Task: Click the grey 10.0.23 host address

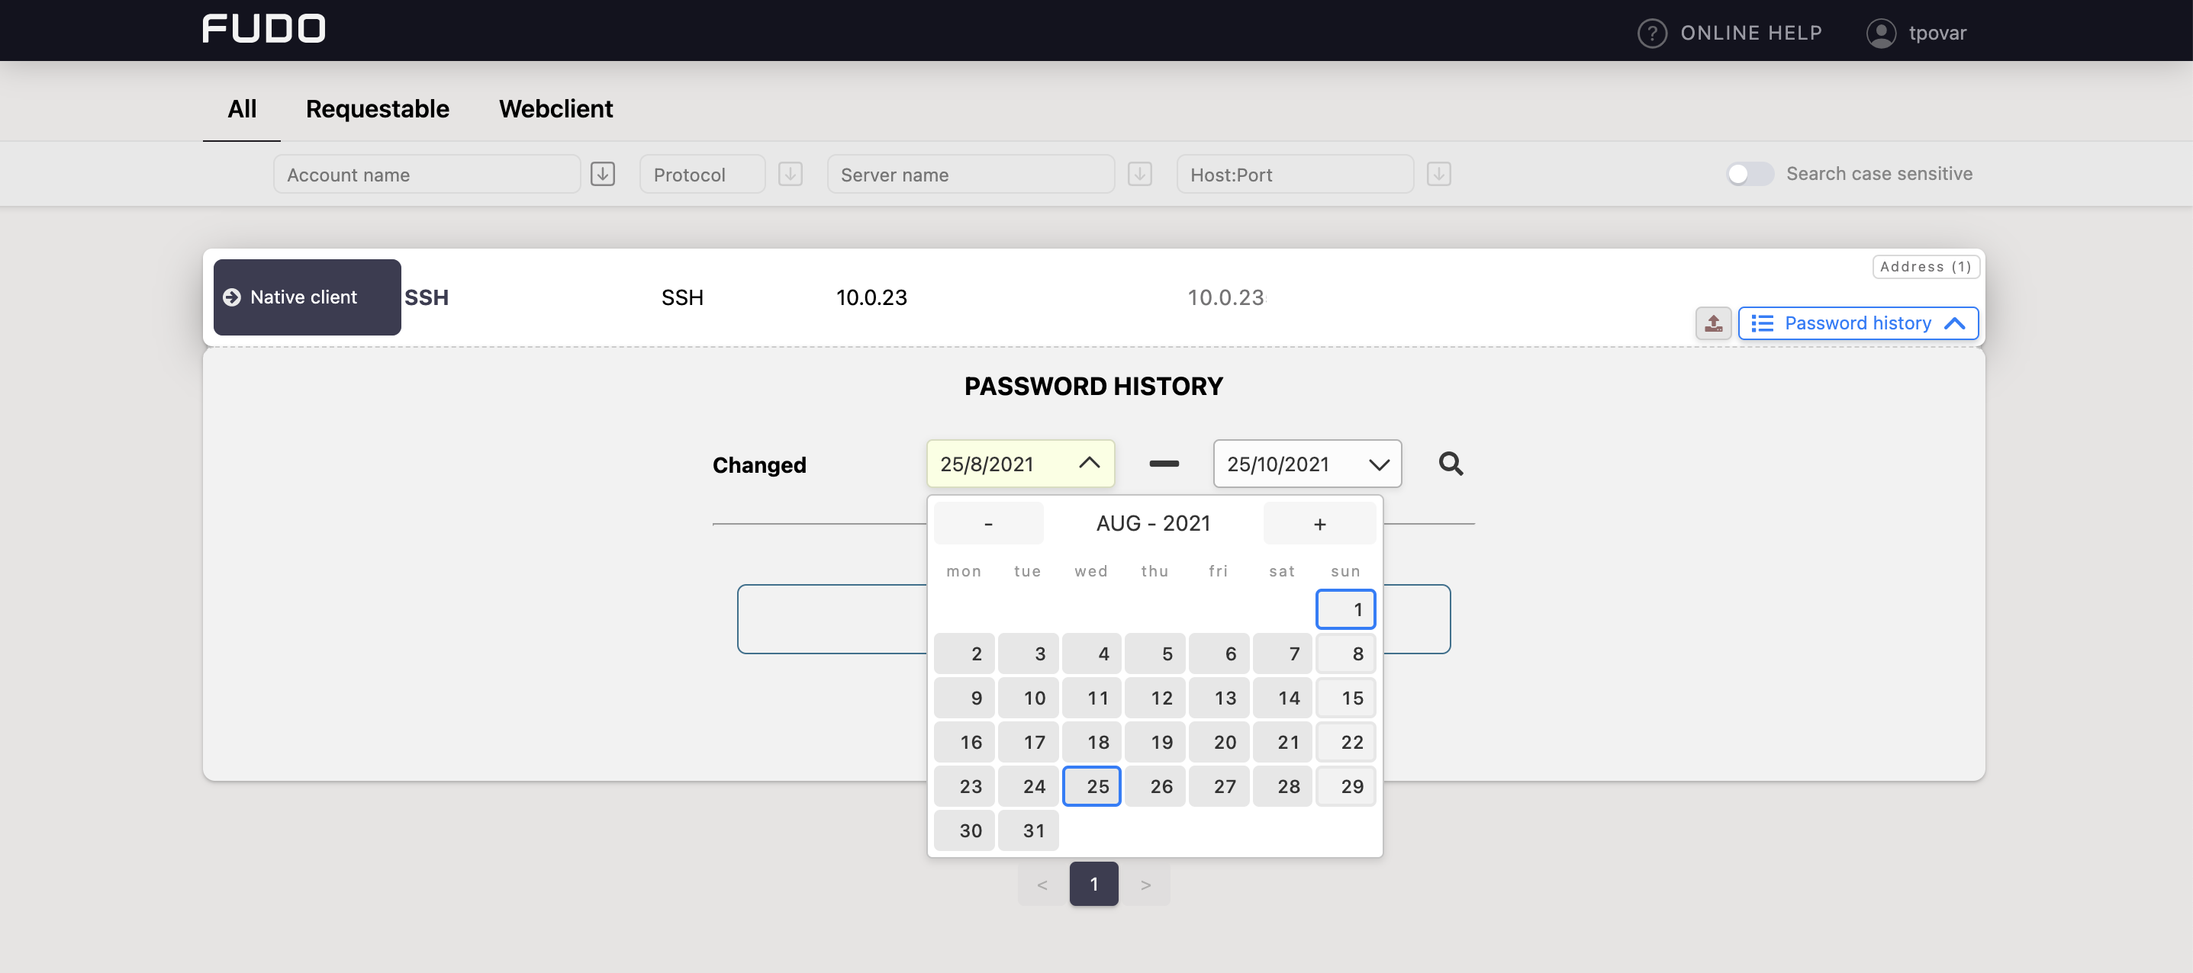Action: click(1226, 297)
